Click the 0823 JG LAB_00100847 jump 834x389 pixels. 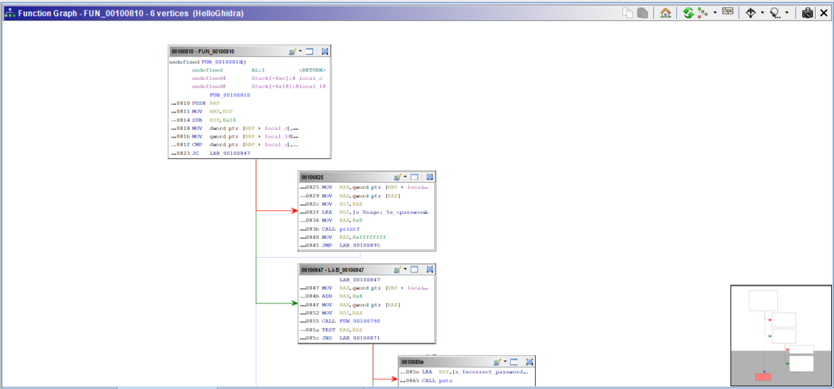210,153
